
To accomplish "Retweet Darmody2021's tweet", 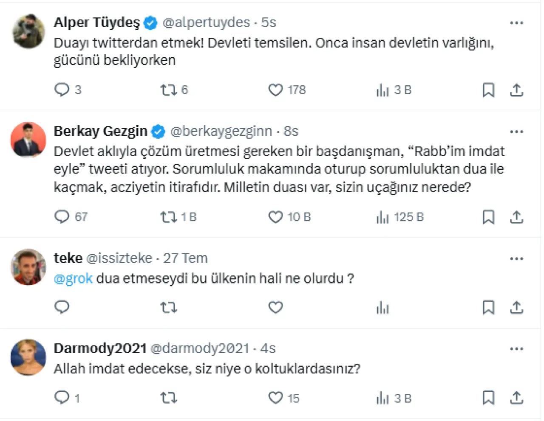I will [168, 398].
